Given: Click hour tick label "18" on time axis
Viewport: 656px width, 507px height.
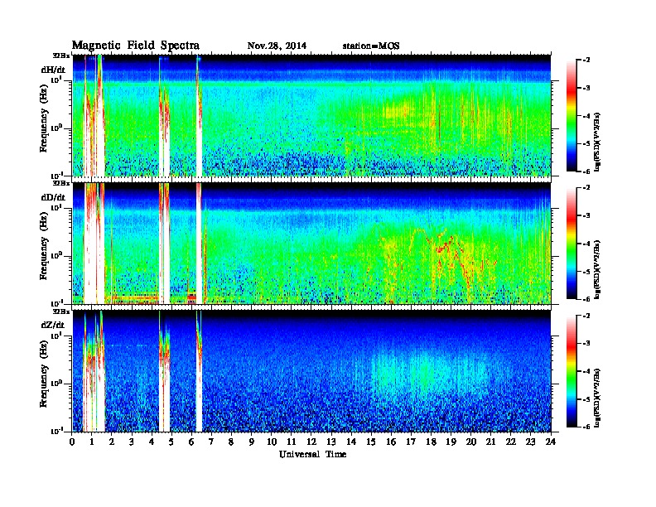Looking at the screenshot, I should [431, 442].
